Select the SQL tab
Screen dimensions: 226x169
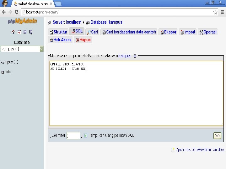77,31
